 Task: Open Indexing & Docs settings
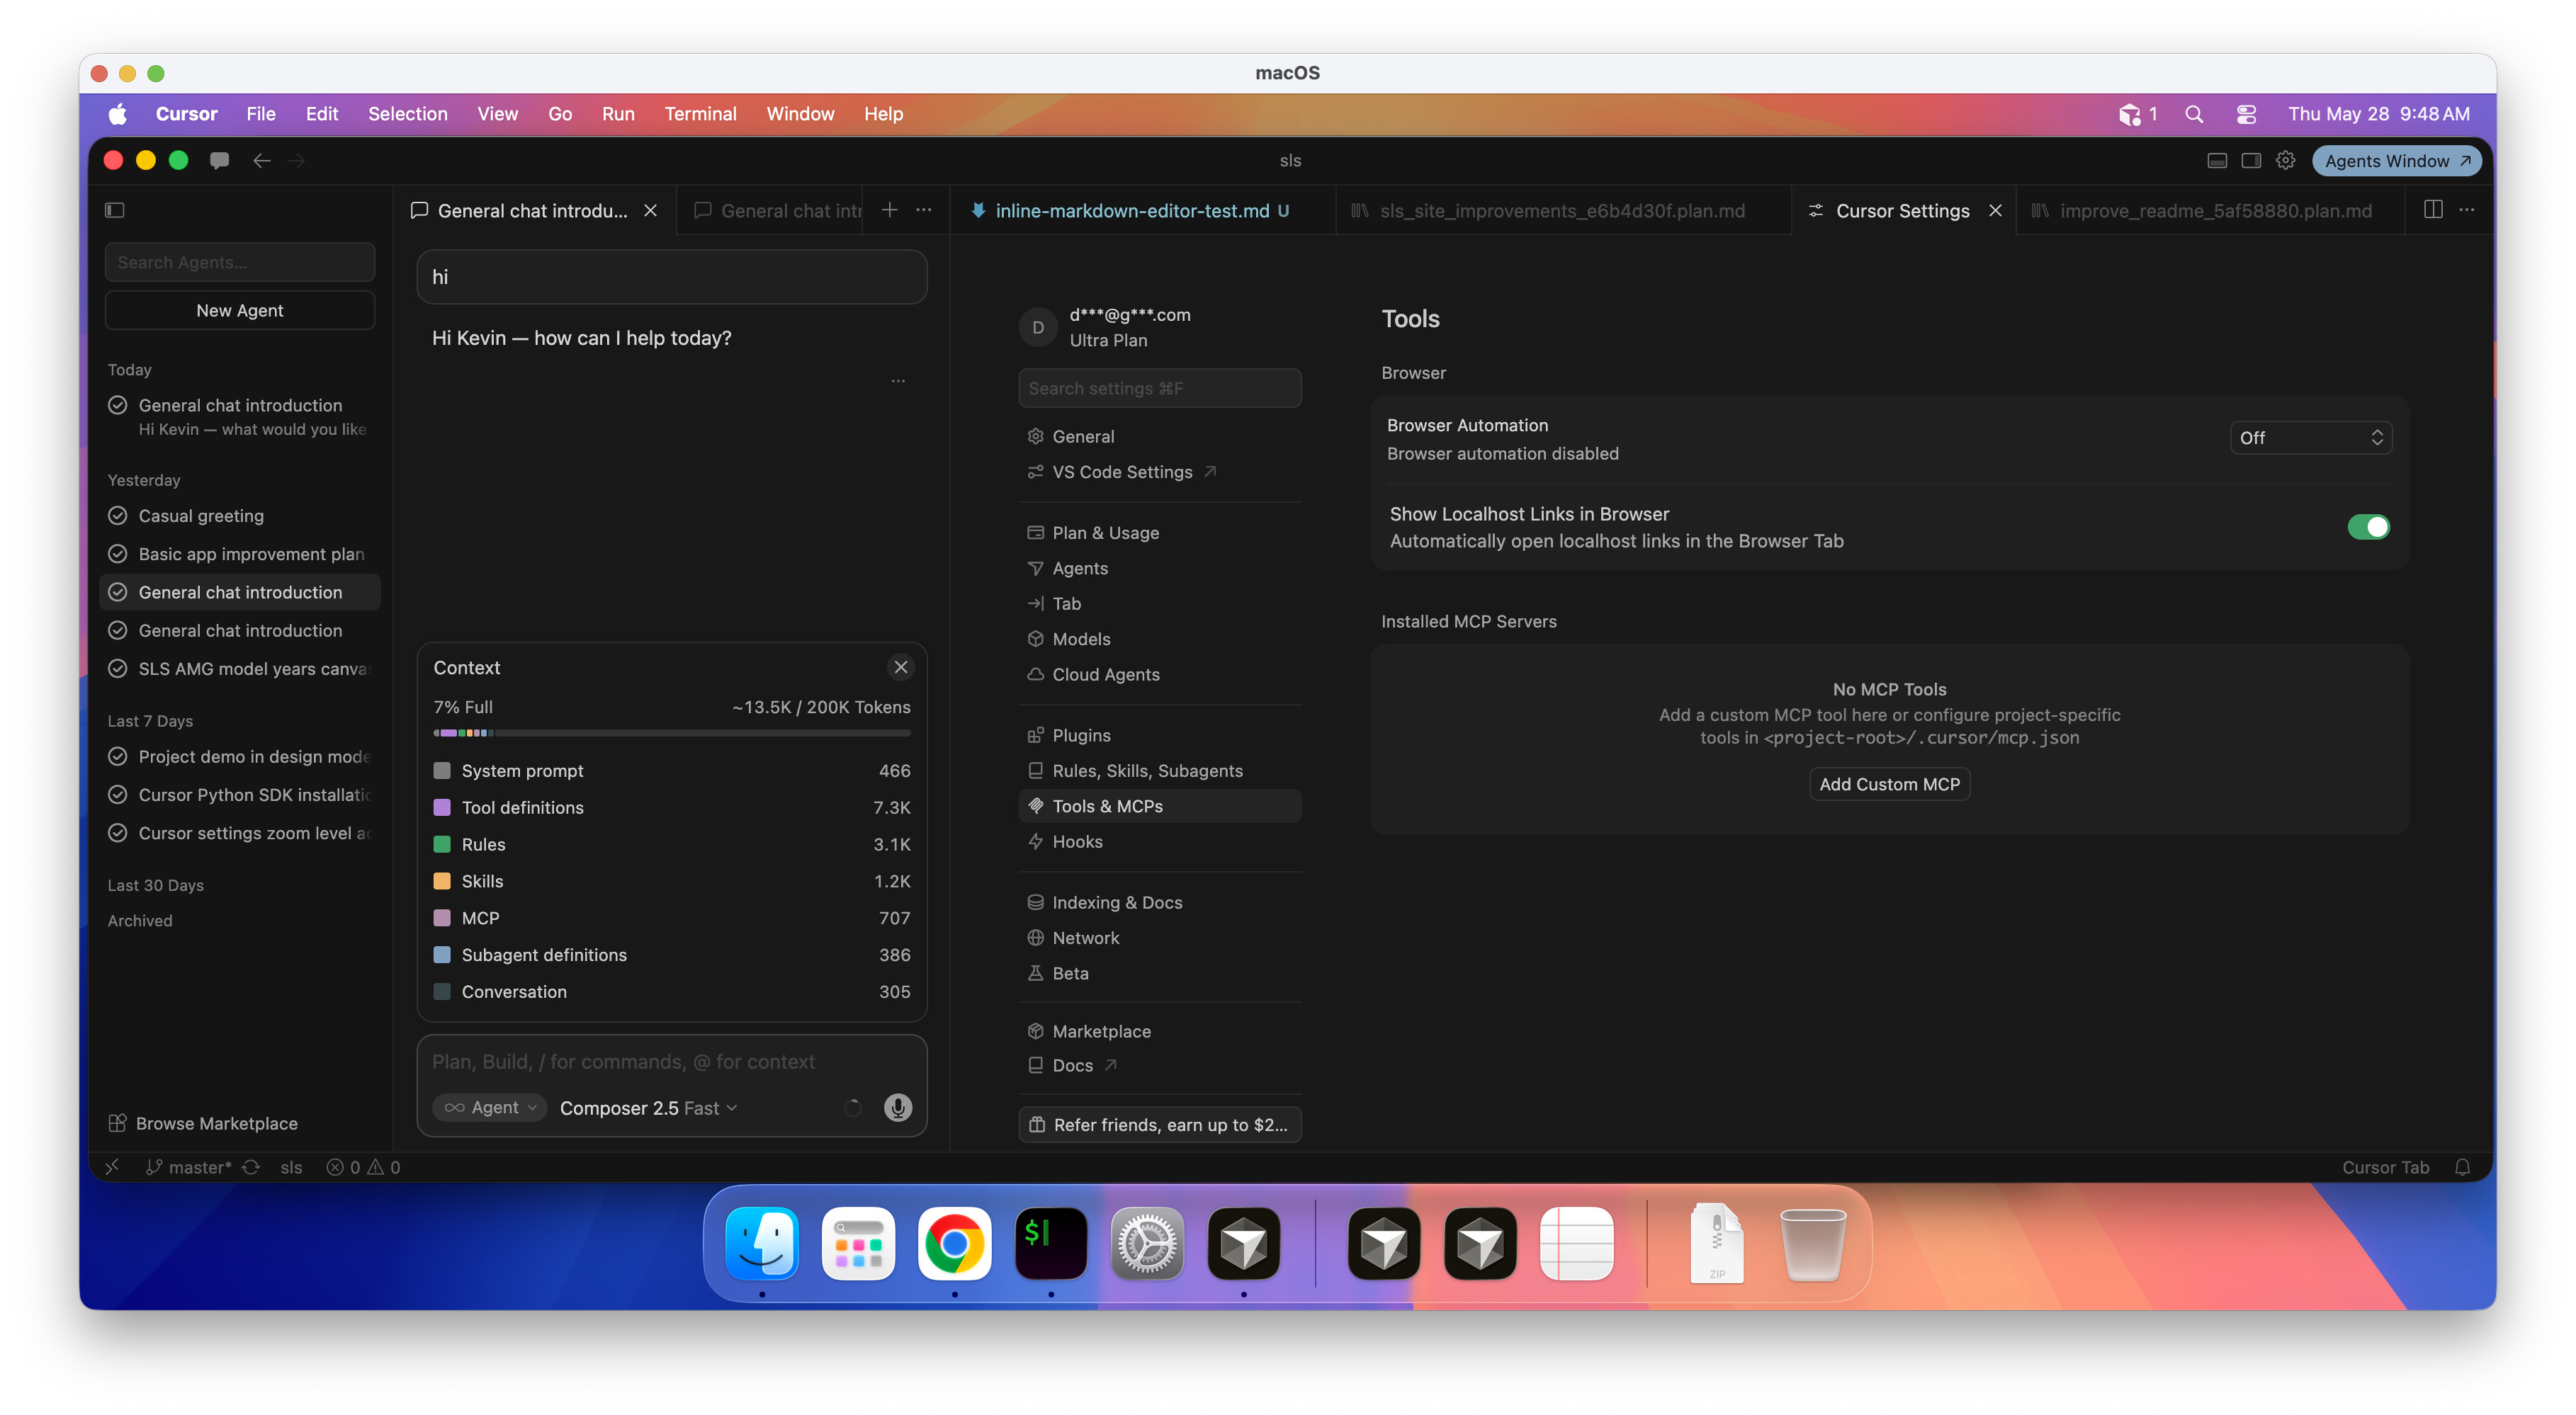pyautogui.click(x=1160, y=902)
